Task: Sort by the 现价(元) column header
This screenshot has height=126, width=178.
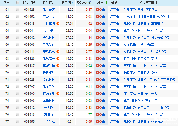Action: point(67,3)
